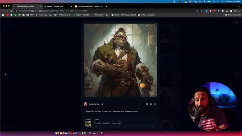
Task: Open macOS Spotlight search icon
Action: (218, 2)
